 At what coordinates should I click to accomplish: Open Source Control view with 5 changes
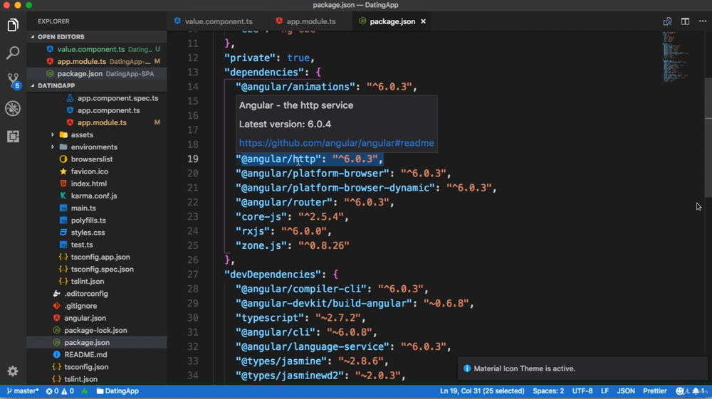[13, 80]
